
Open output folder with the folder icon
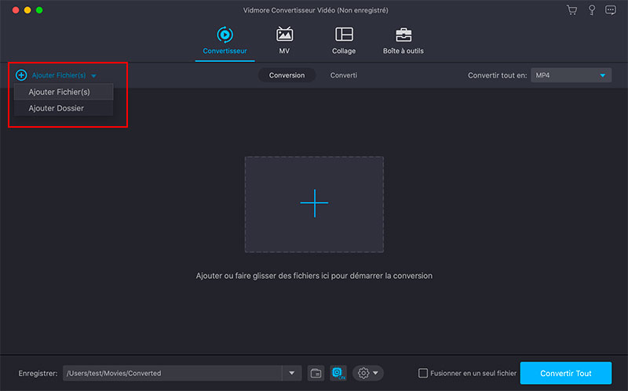point(316,373)
